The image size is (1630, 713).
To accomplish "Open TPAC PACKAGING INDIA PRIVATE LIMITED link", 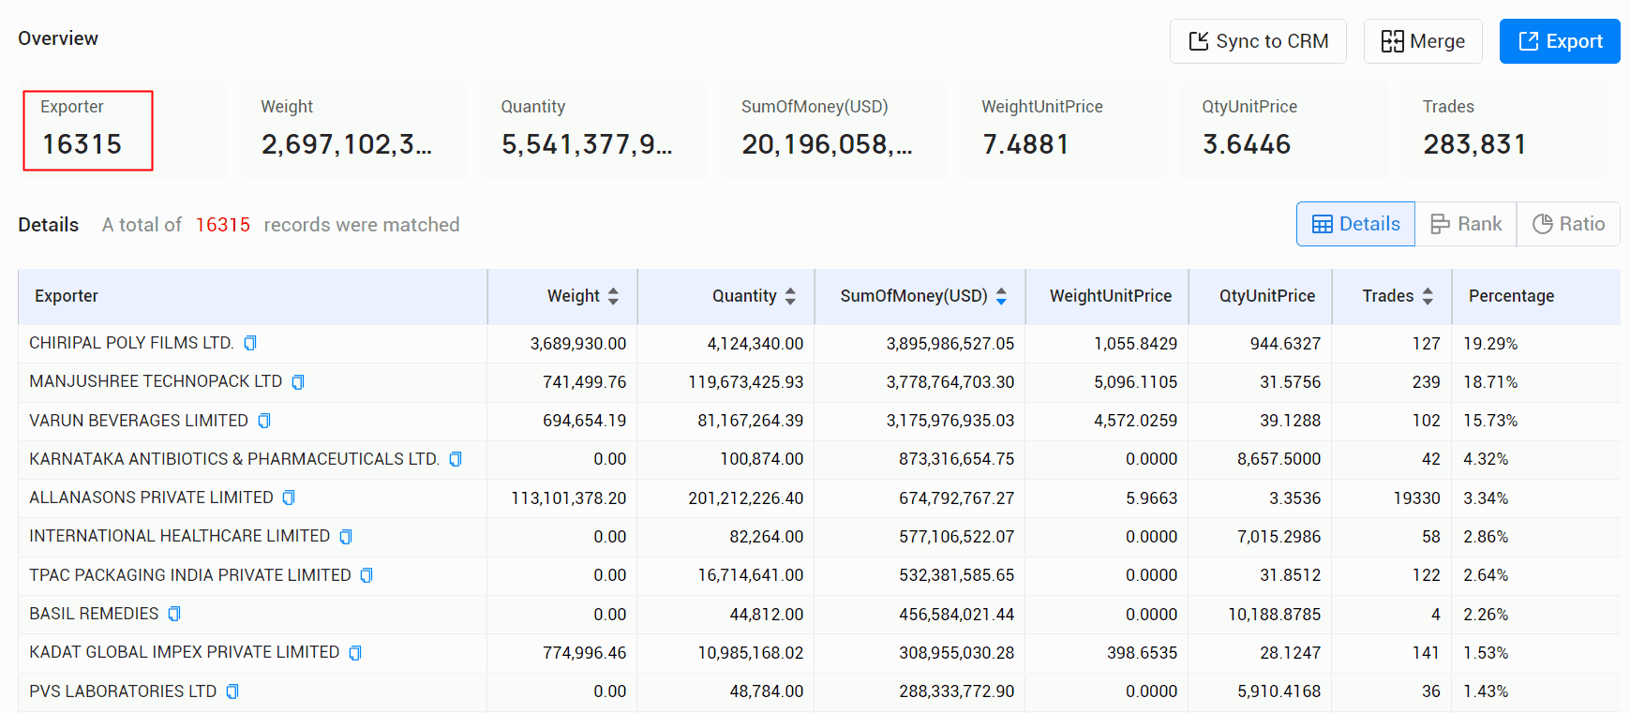I will pyautogui.click(x=190, y=575).
